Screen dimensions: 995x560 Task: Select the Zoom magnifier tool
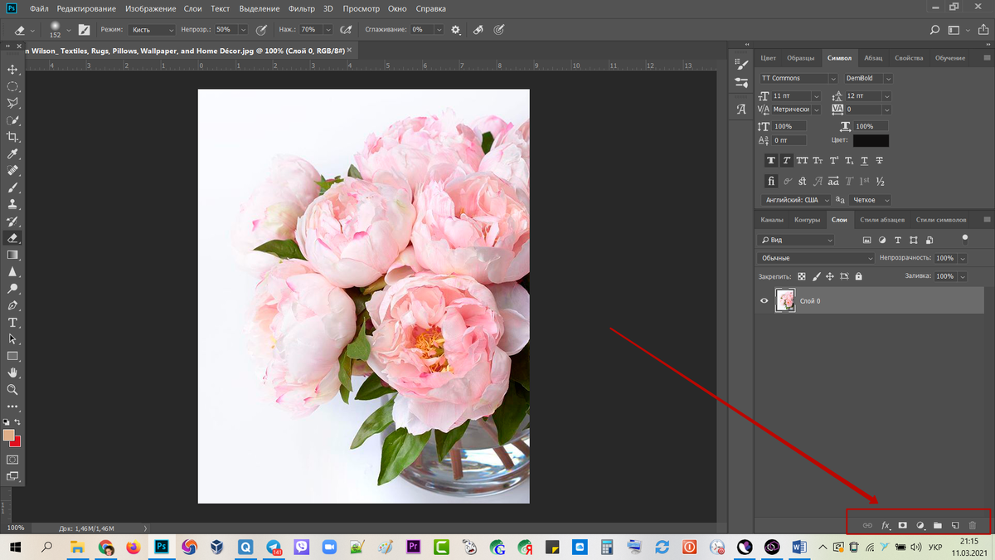pyautogui.click(x=12, y=390)
